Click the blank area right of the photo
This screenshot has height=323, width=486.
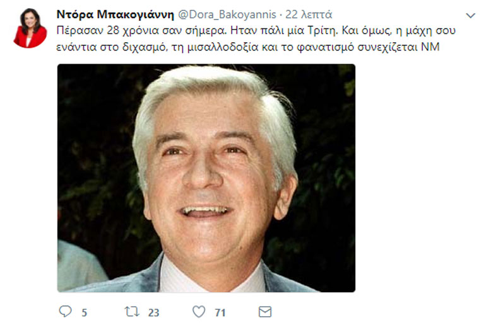pyautogui.click(x=418, y=178)
